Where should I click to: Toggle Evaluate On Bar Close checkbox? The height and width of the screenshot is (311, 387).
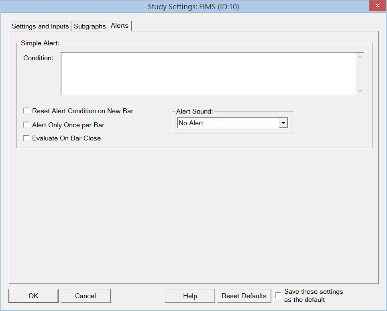click(x=27, y=138)
